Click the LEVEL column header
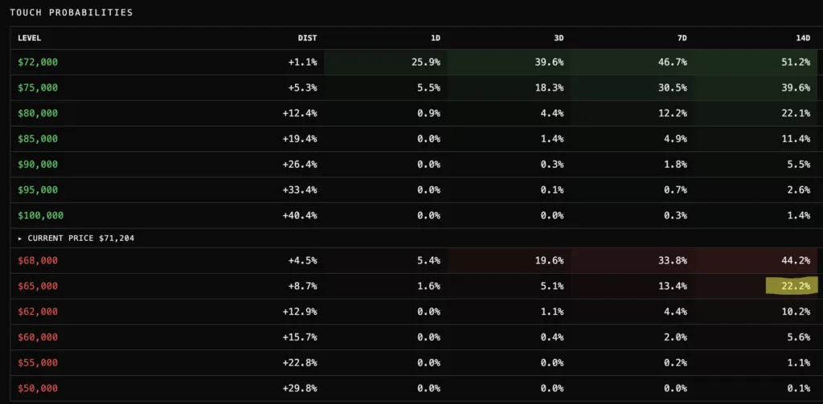 pos(29,38)
